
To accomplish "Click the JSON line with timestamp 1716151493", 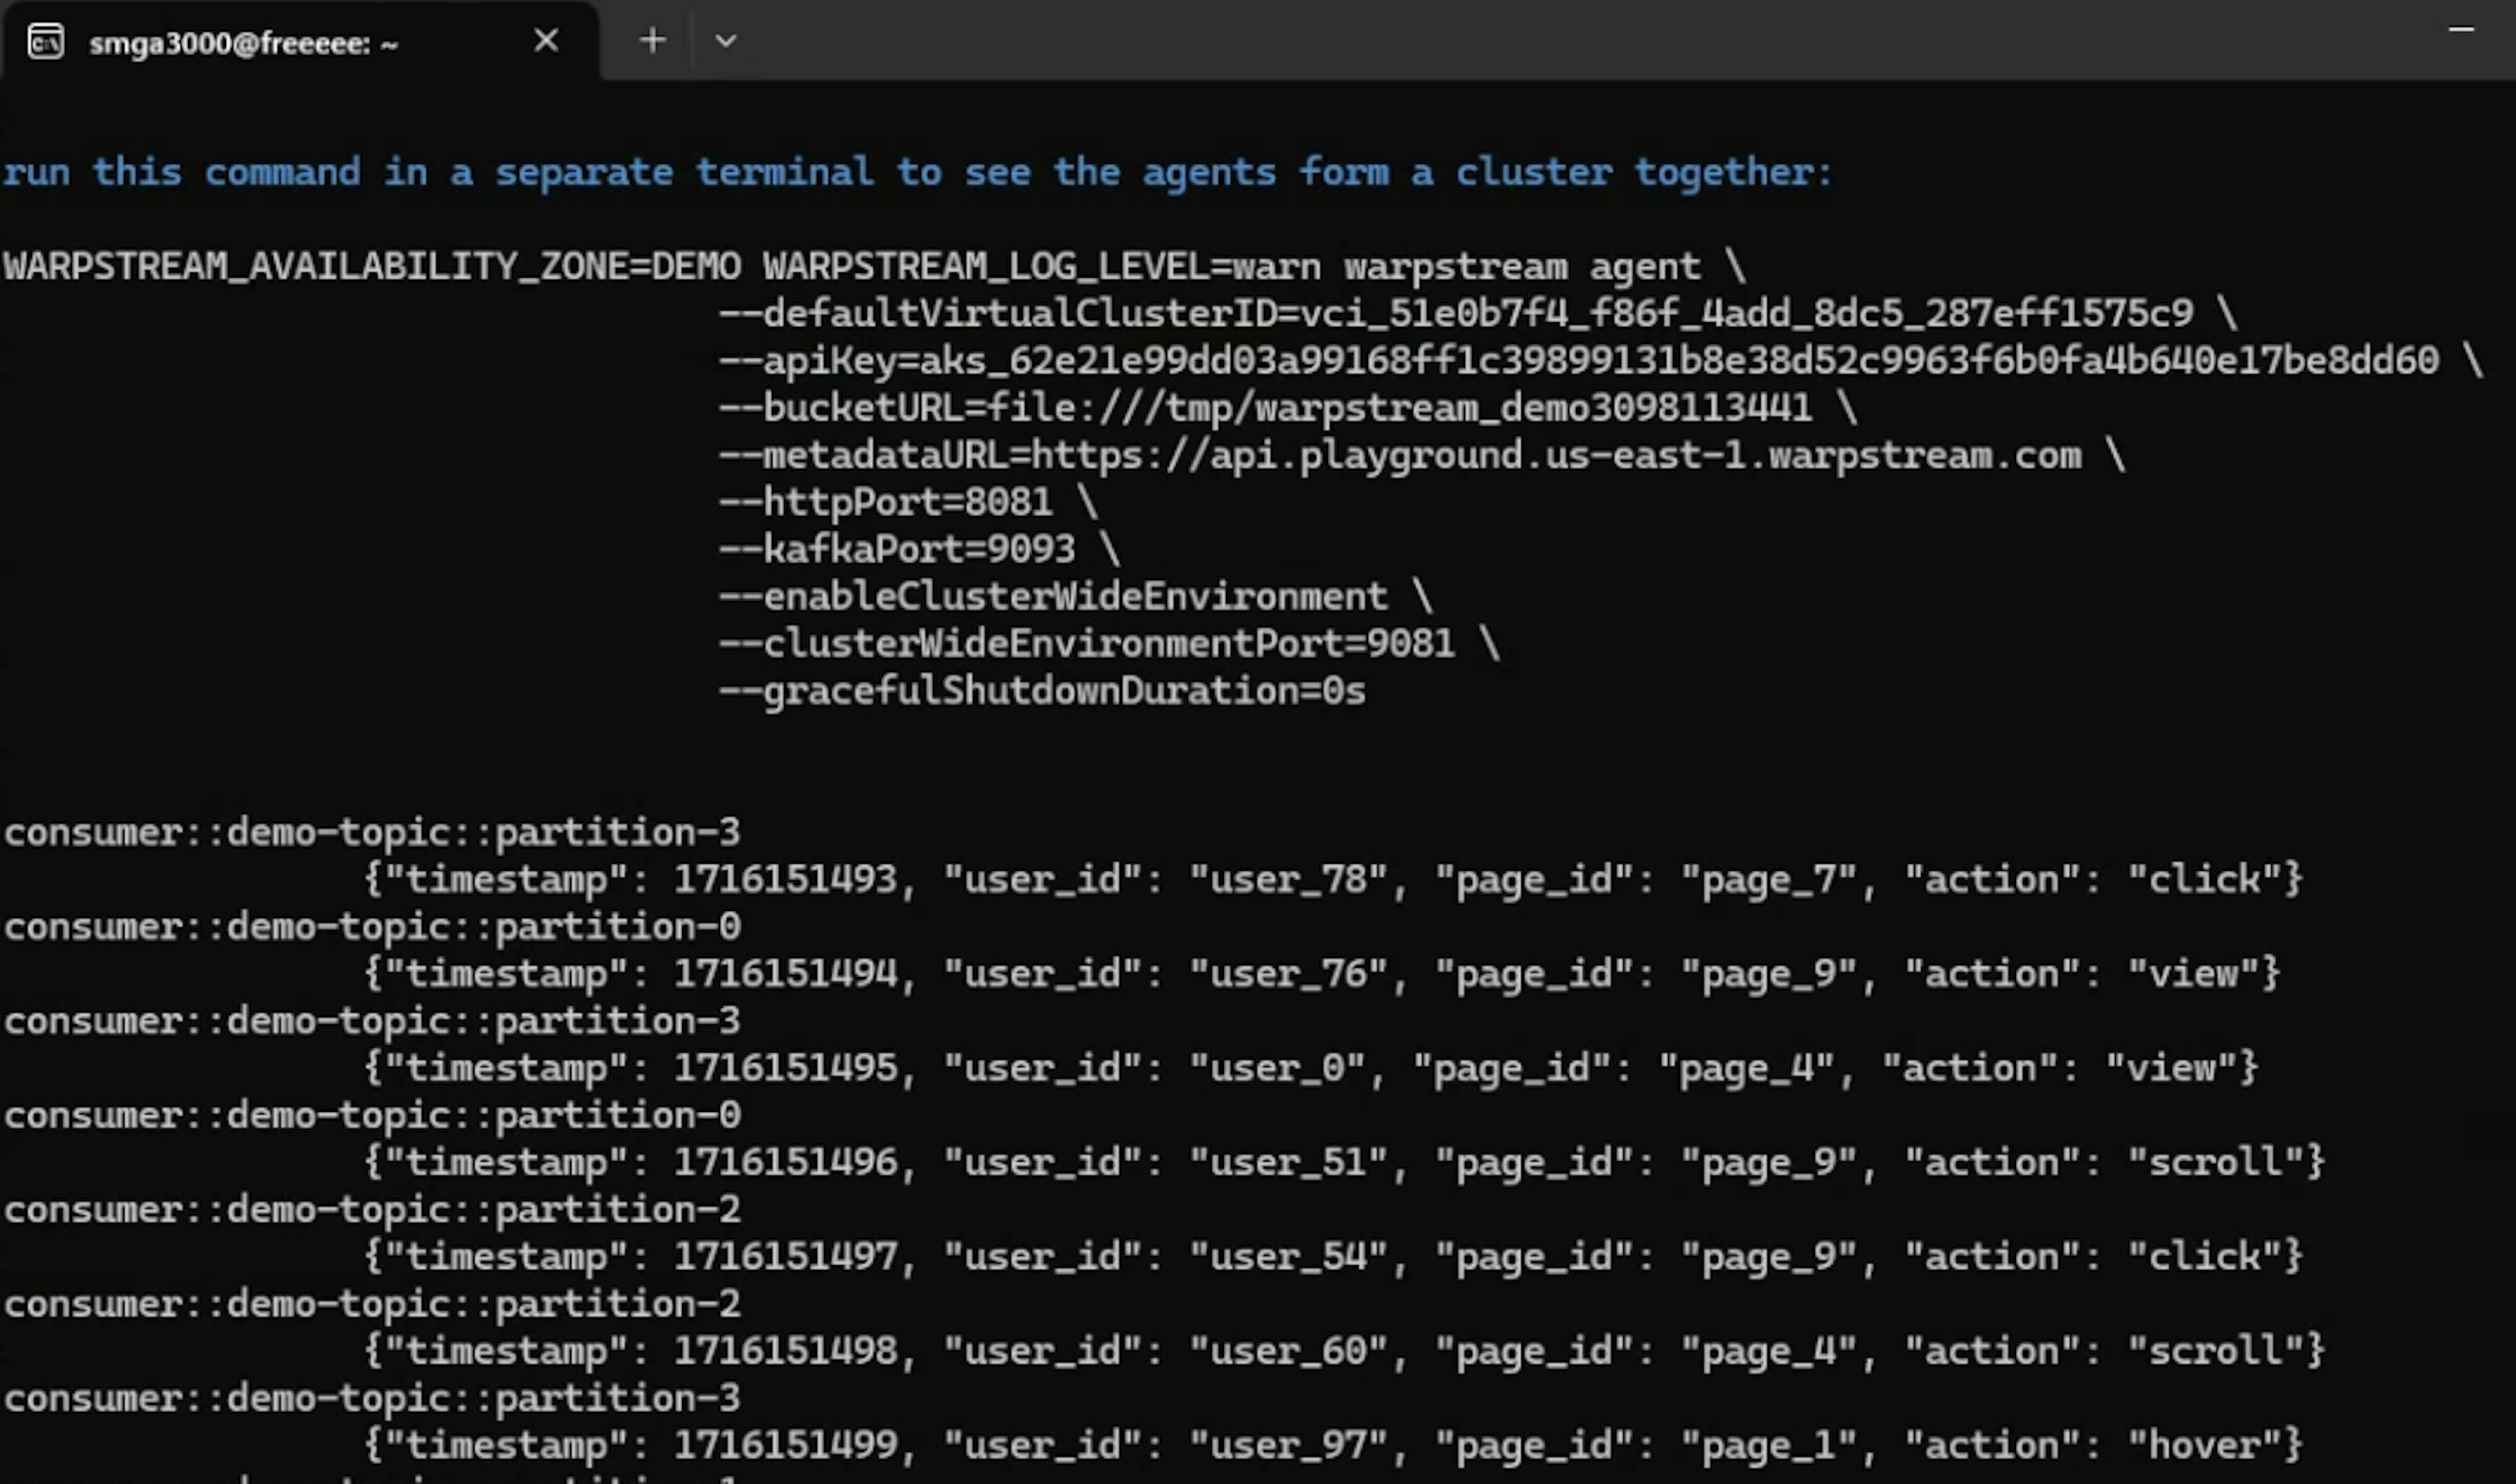I will point(1333,880).
